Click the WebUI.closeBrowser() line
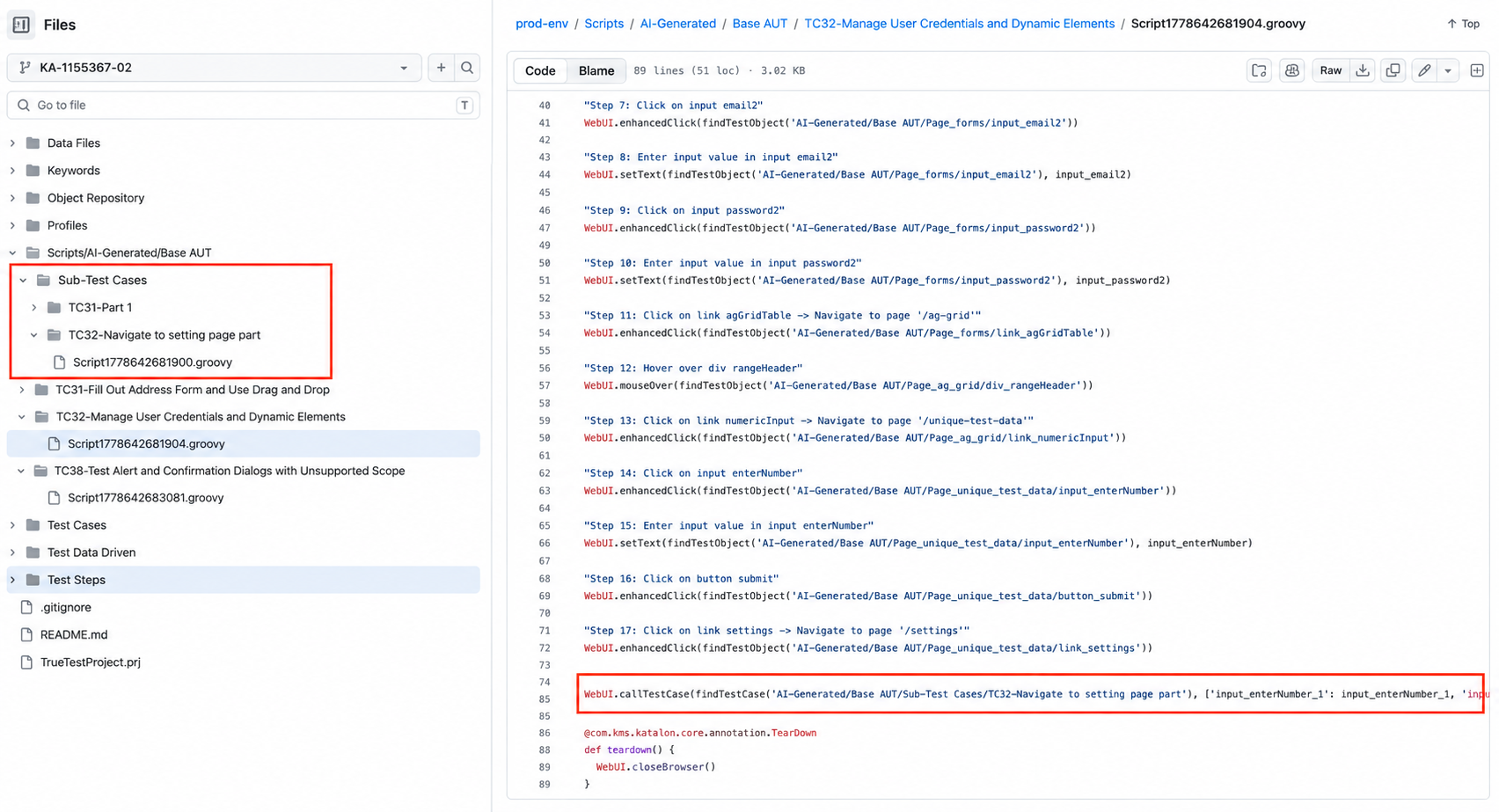1499x812 pixels. [x=655, y=767]
